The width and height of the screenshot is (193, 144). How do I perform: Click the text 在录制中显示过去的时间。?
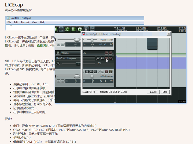click(x=30, y=112)
